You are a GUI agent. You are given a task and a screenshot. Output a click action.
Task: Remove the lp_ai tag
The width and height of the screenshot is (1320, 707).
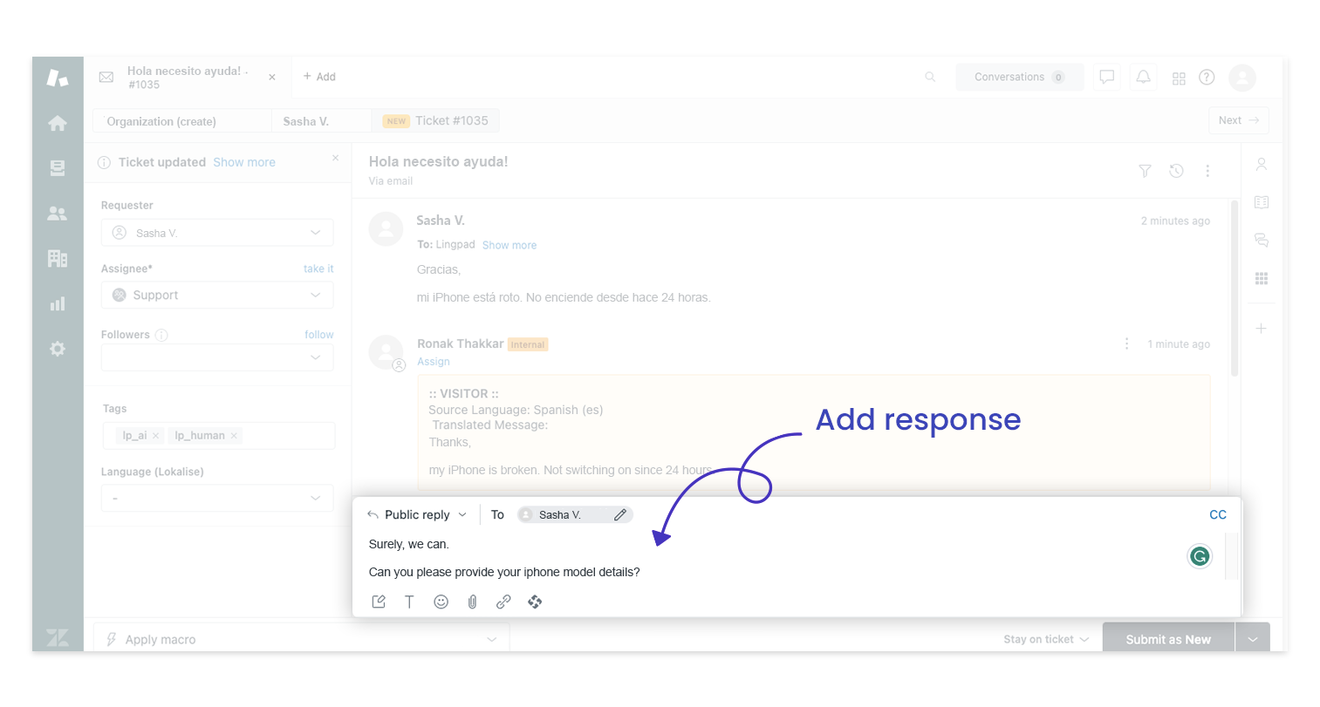155,436
